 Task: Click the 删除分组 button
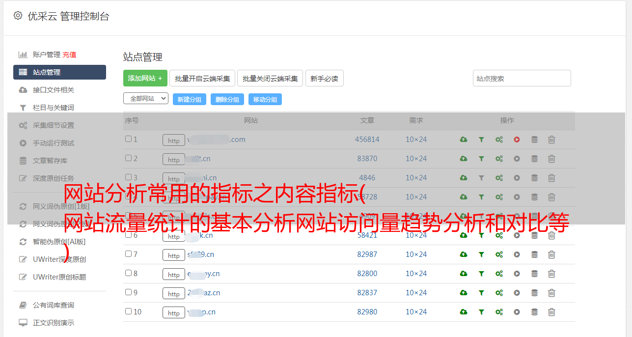227,99
